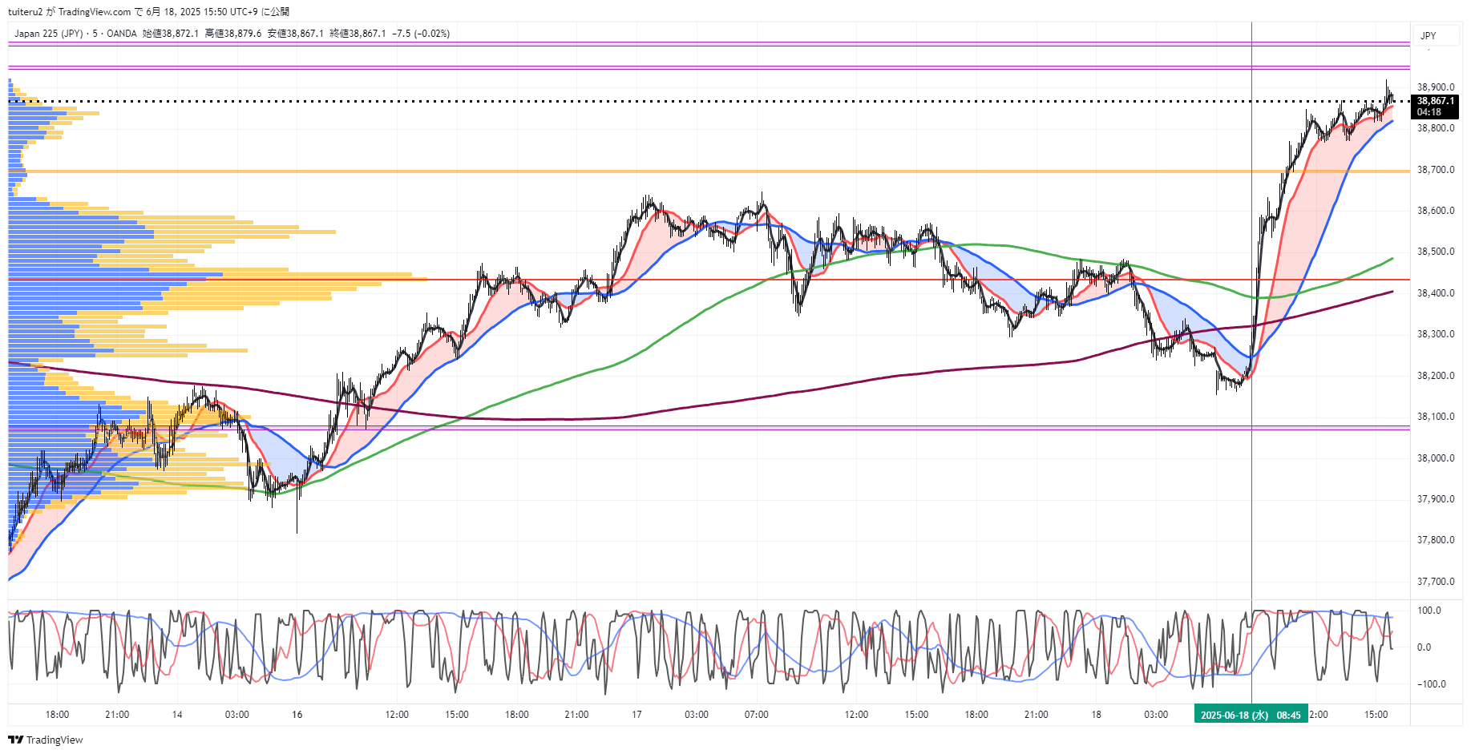
Task: Click the Japan 225 (JPY) symbol title
Action: tap(48, 33)
